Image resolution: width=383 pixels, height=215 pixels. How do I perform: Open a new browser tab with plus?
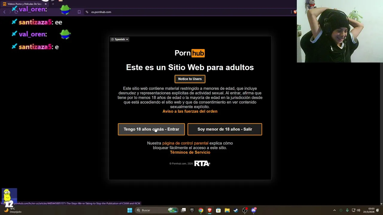tap(53, 4)
